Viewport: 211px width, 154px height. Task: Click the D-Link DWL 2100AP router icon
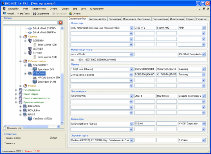(30, 28)
